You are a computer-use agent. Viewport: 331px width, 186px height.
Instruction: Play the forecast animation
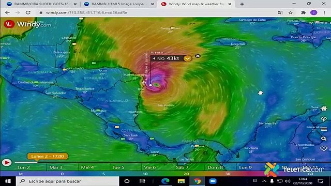(x=7, y=163)
